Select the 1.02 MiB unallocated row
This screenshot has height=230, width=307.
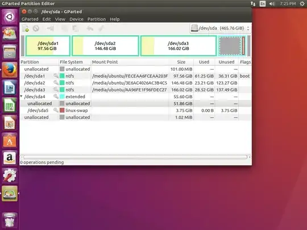coord(136,118)
